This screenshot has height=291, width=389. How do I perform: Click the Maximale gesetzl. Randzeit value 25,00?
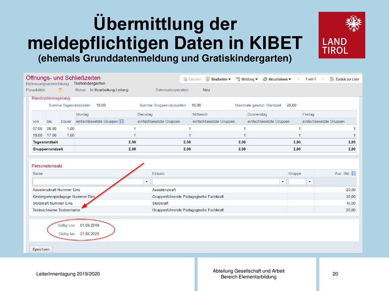pyautogui.click(x=291, y=105)
